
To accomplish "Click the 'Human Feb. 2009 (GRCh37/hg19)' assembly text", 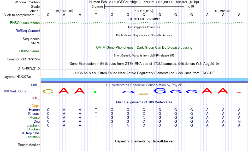I will coord(115,2).
